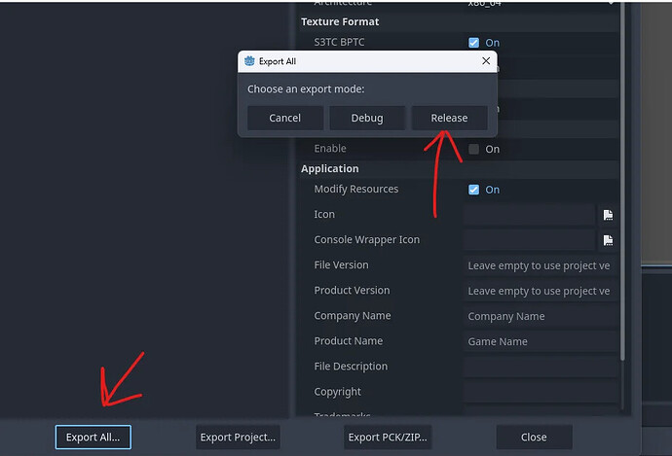
Task: Collapse the Application section header
Action: (x=330, y=168)
